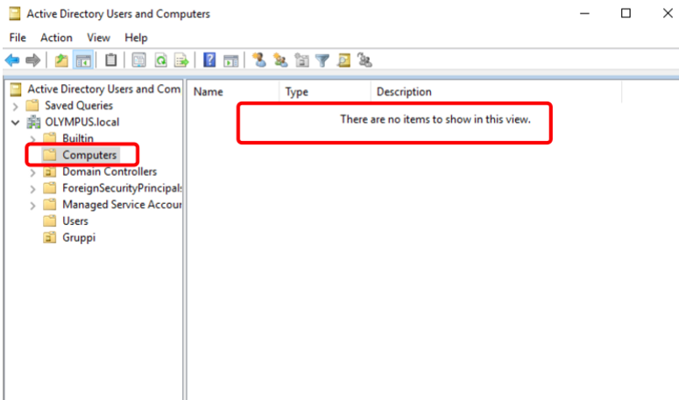Screen dimensions: 679x400
Task: Click the Export List toolbar icon
Action: pos(182,60)
